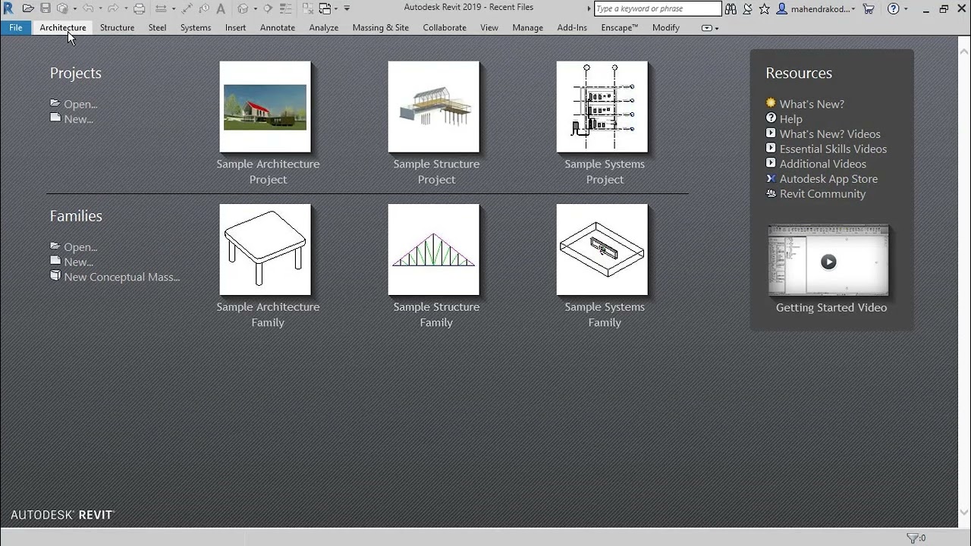Switch to the Annotate ribbon tab

(x=278, y=27)
